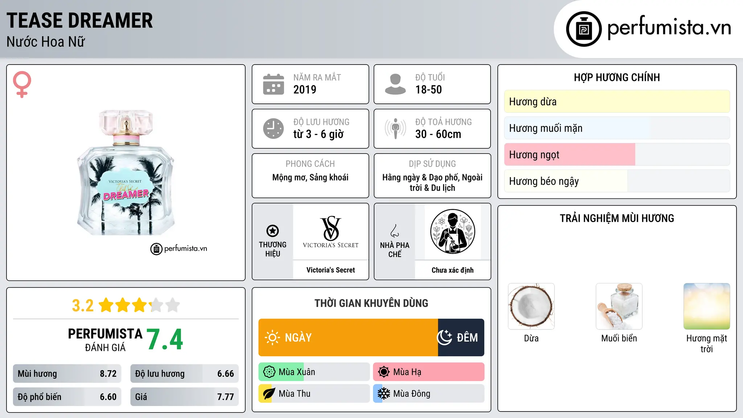
Task: Click the sillage value 30 - 60cm
Action: point(438,134)
